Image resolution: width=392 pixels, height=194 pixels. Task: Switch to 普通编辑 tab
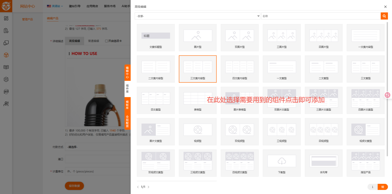(93, 41)
